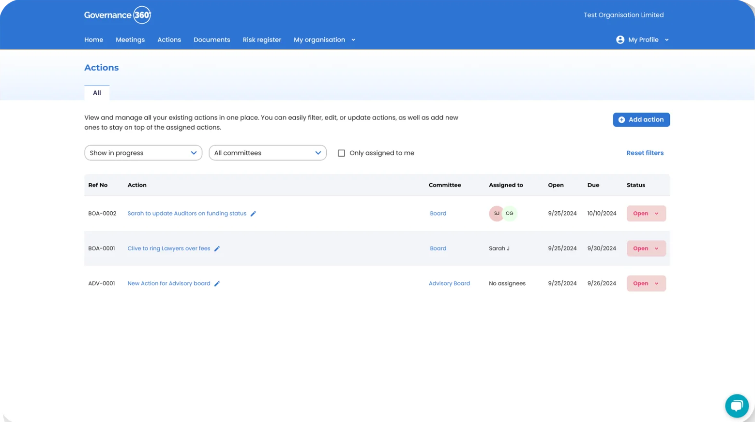The height and width of the screenshot is (422, 755).
Task: Click the Reset filters link
Action: coord(645,153)
